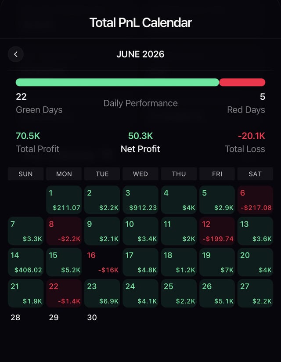The width and height of the screenshot is (281, 362).
Task: Open June 26 with $5.1K
Action: click(217, 293)
